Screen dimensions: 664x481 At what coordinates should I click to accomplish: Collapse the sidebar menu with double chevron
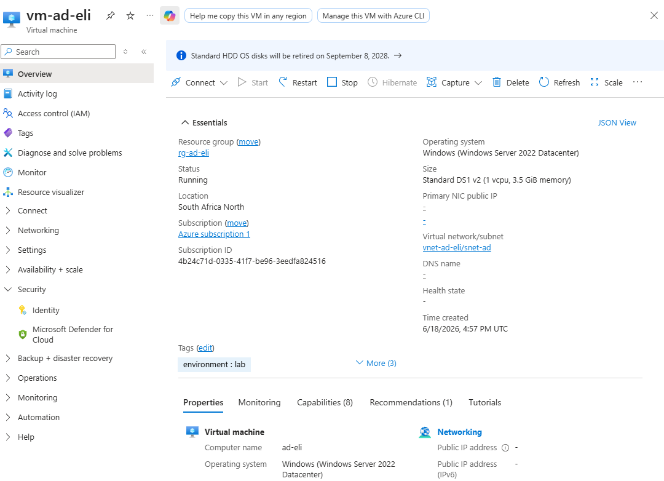point(144,52)
